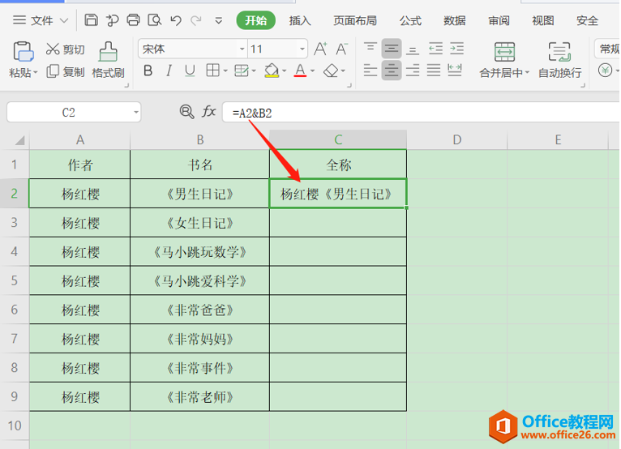Click the cell style table icon
This screenshot has height=449, width=621.
click(x=241, y=71)
